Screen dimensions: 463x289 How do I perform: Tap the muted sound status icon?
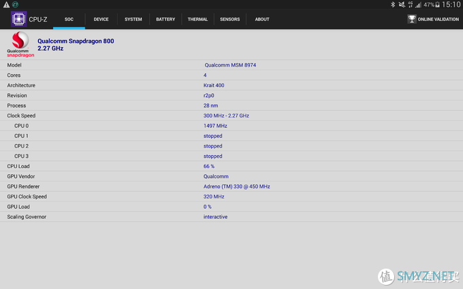402,5
